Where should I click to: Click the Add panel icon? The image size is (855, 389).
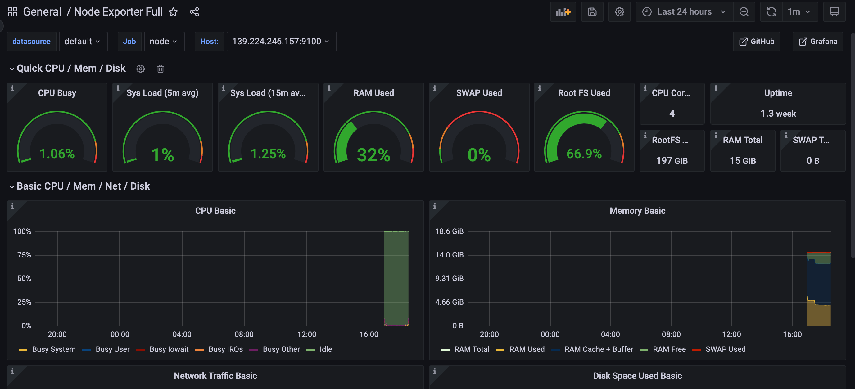tap(563, 12)
